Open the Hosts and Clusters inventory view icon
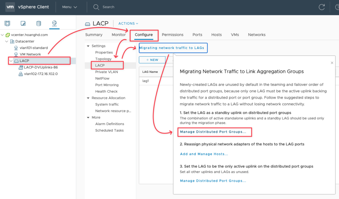This screenshot has height=199, width=339. [x=7, y=24]
